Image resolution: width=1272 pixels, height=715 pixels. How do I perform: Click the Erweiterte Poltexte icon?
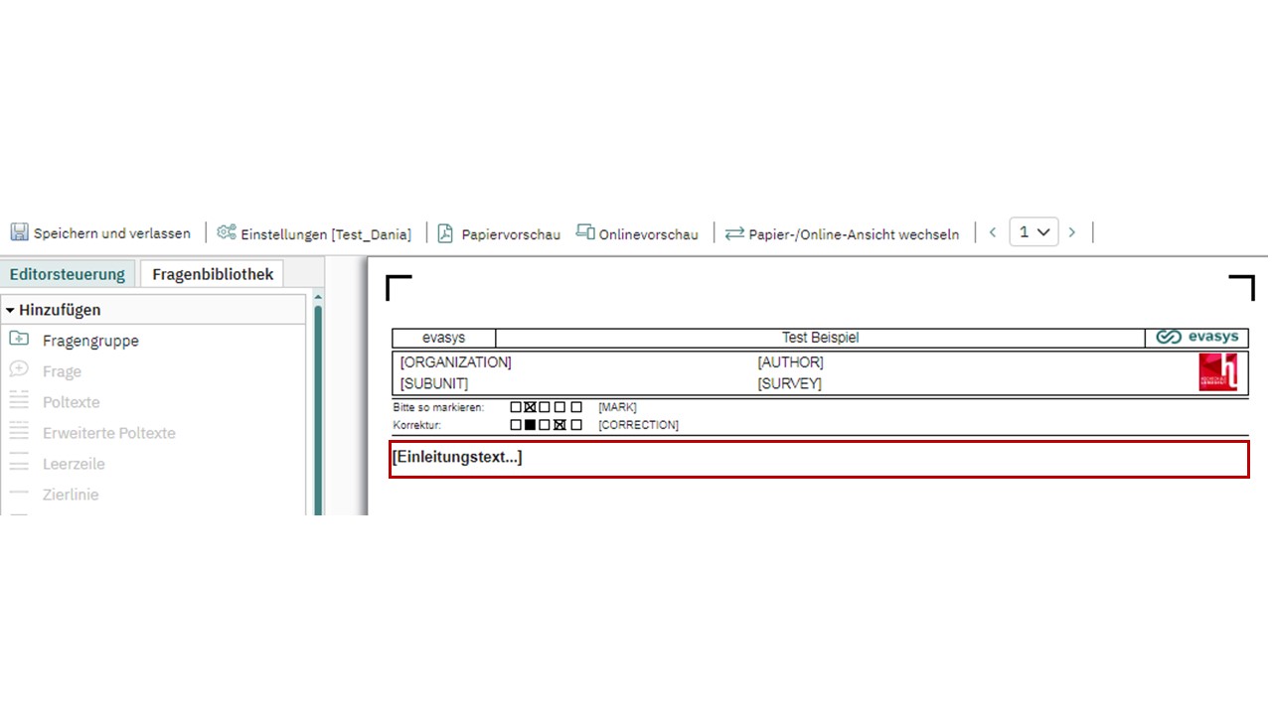click(x=19, y=432)
